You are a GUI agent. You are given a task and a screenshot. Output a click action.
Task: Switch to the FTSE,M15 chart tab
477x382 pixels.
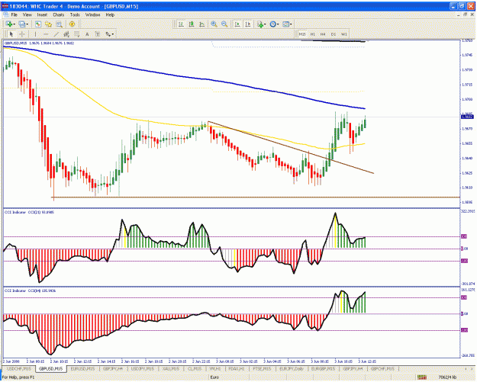point(262,369)
